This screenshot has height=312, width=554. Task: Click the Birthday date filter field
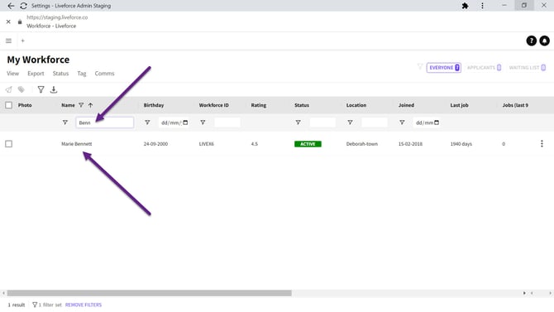(174, 122)
